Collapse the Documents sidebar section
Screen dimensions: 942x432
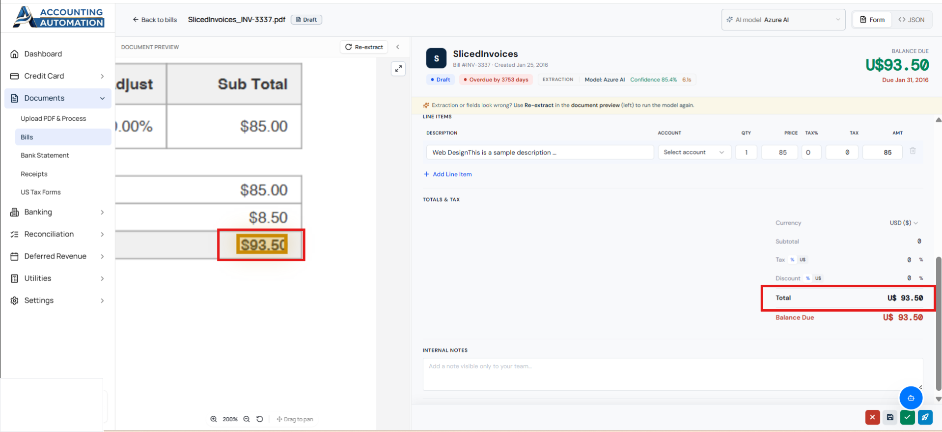58,98
